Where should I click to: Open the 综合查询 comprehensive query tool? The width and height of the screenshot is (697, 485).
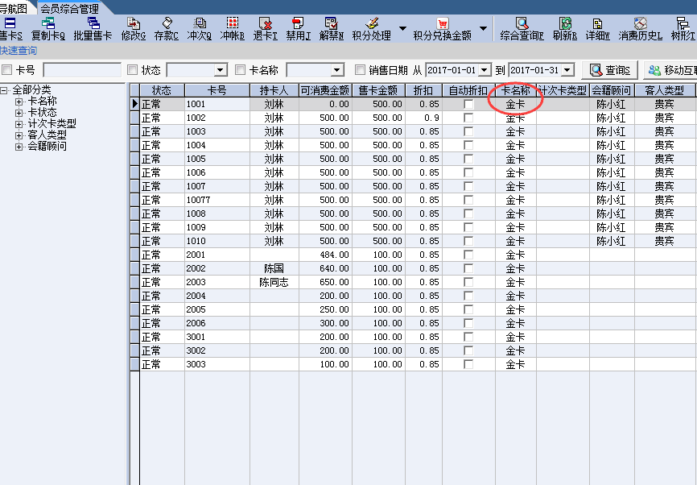522,29
